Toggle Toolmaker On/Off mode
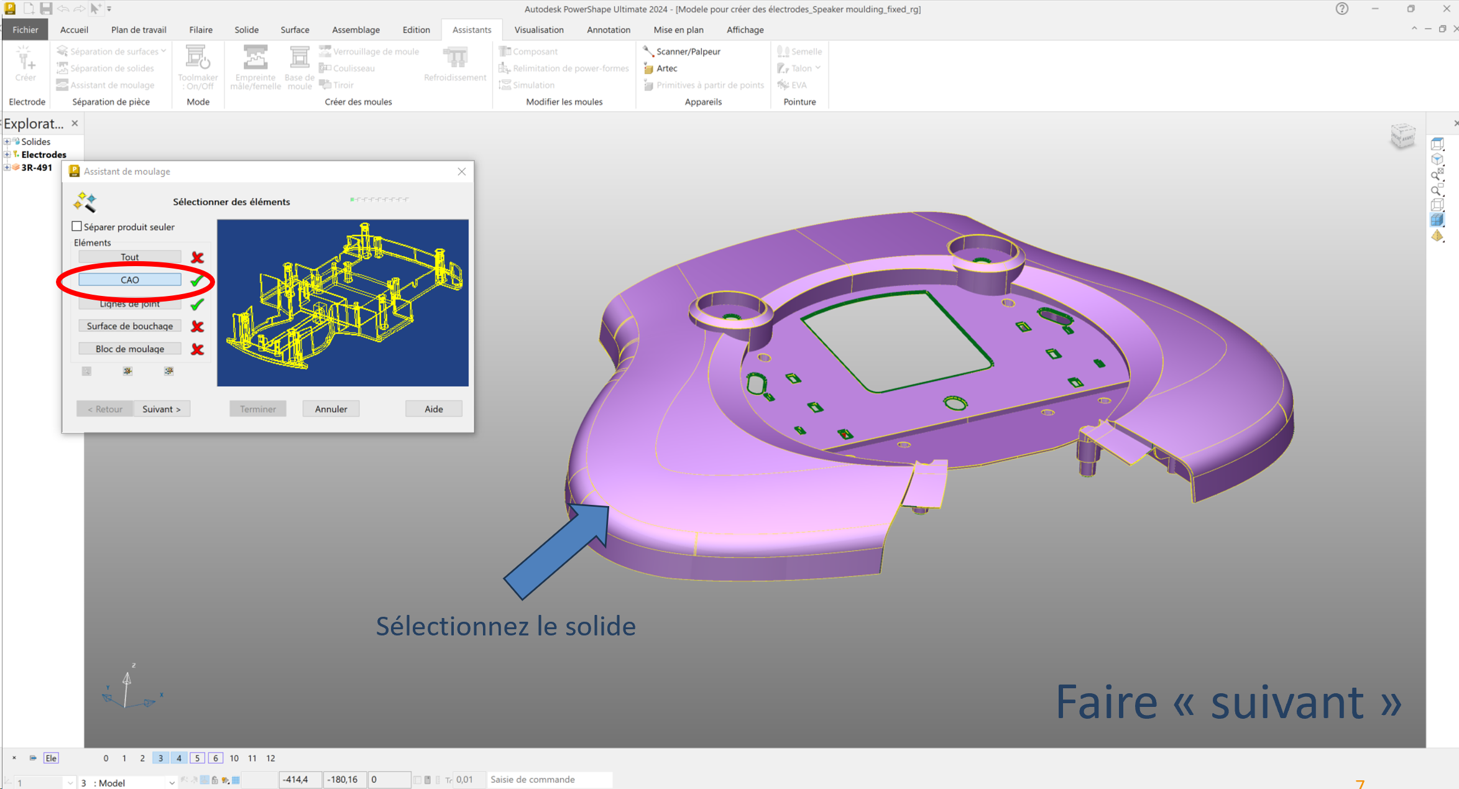Image resolution: width=1459 pixels, height=789 pixels. point(198,68)
